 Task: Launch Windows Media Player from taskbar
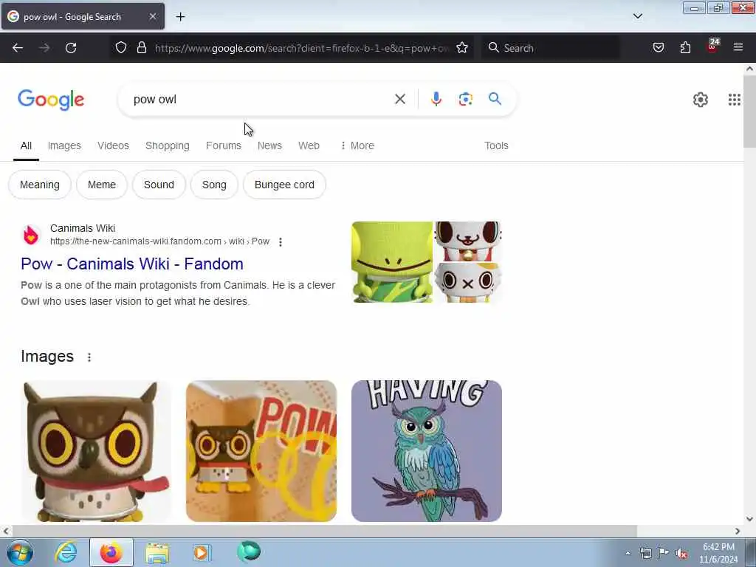(x=202, y=552)
